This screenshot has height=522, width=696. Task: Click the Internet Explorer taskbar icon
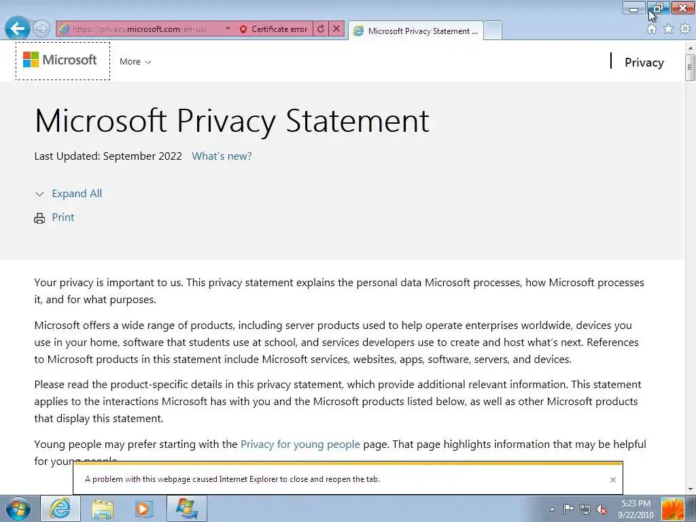(x=60, y=508)
